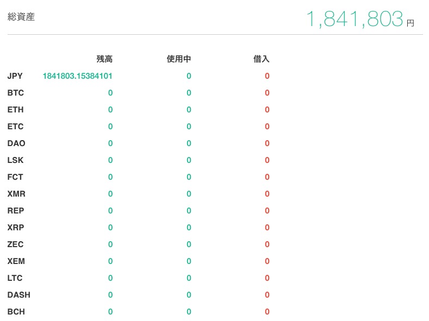Select the total assets value 1,841,803
429x321 pixels.
pyautogui.click(x=355, y=19)
